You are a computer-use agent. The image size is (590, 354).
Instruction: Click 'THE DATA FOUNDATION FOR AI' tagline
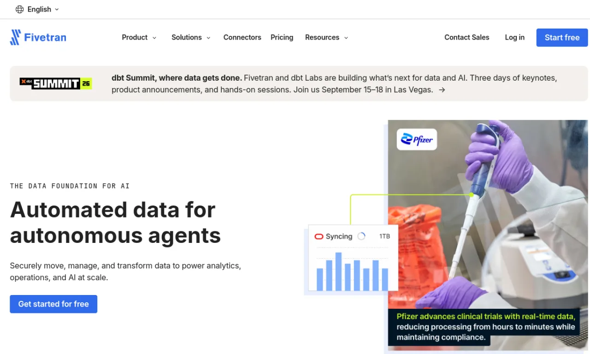[x=70, y=186]
